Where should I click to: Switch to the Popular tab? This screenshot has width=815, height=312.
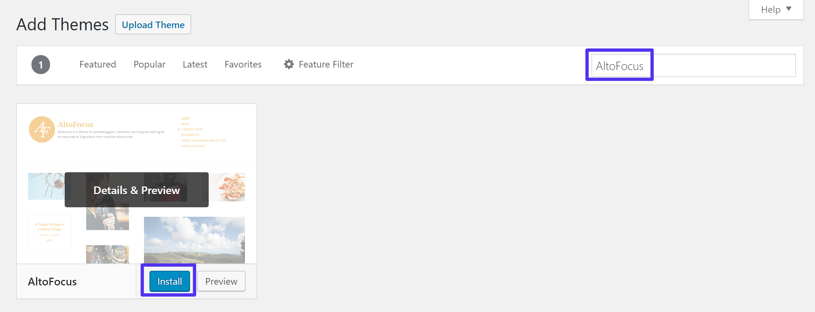(x=149, y=64)
